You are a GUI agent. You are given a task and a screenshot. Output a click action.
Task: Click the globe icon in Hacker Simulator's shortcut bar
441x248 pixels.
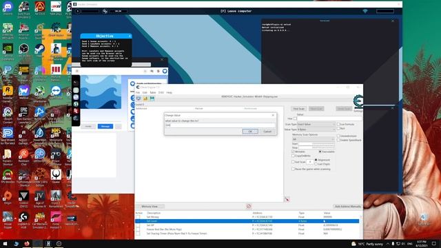point(76,104)
